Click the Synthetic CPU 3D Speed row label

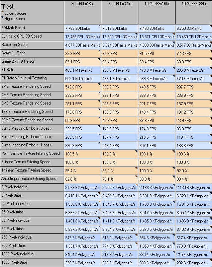click(x=32, y=37)
